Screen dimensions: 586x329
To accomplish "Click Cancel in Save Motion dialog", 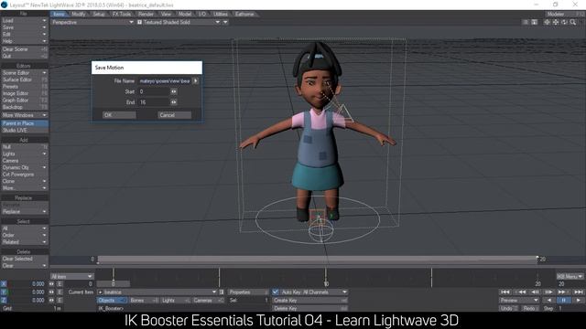I will click(x=175, y=115).
